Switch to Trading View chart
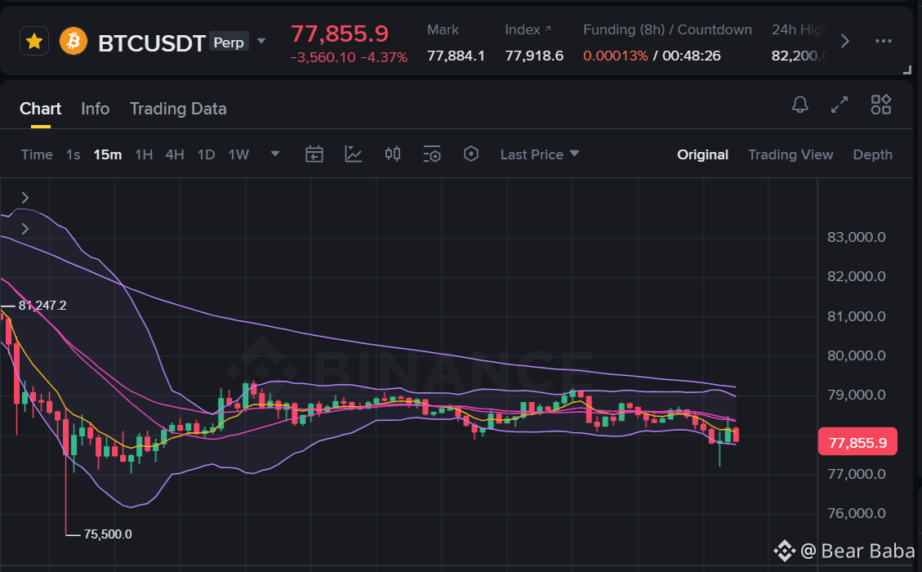Image resolution: width=922 pixels, height=572 pixels. coord(791,154)
